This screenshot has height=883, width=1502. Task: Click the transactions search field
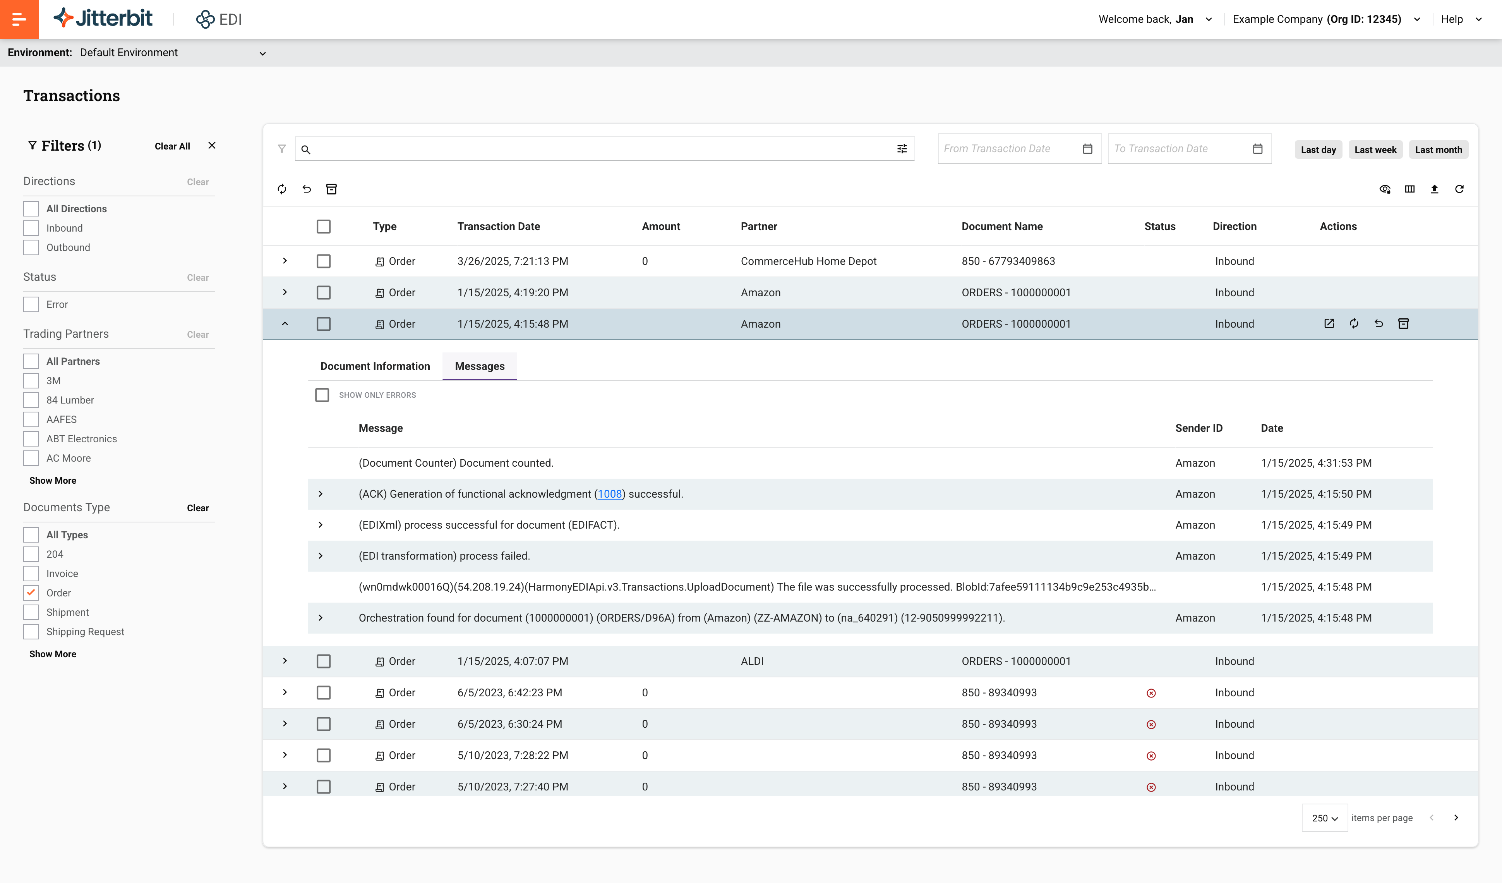(604, 149)
